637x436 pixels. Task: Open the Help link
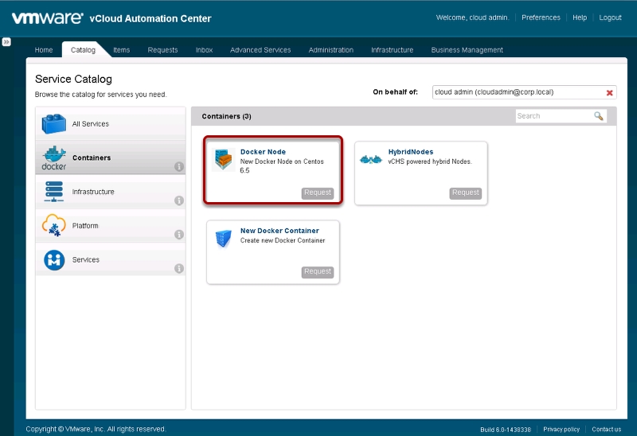coord(580,18)
